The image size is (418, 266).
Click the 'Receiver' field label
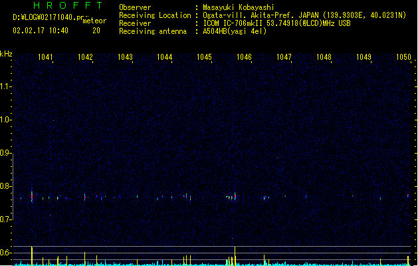pos(135,23)
